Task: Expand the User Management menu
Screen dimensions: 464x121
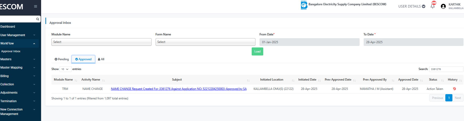Action: coord(19,35)
